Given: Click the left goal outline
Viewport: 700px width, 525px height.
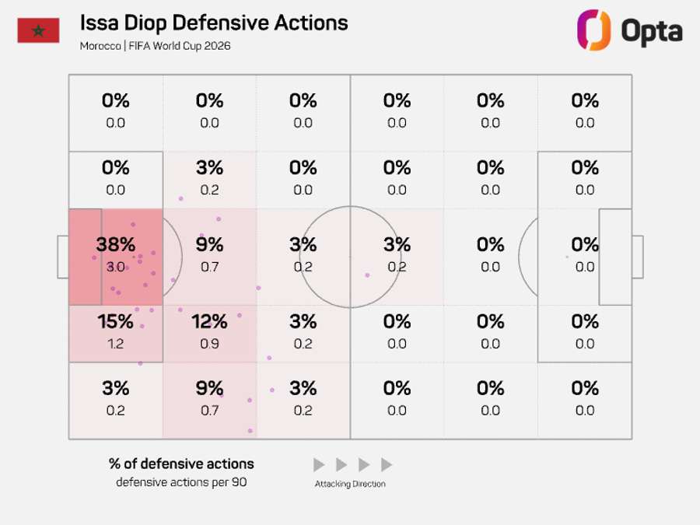Looking at the screenshot, I should click(63, 257).
